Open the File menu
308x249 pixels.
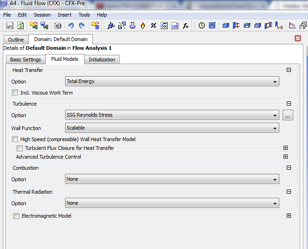coord(7,15)
